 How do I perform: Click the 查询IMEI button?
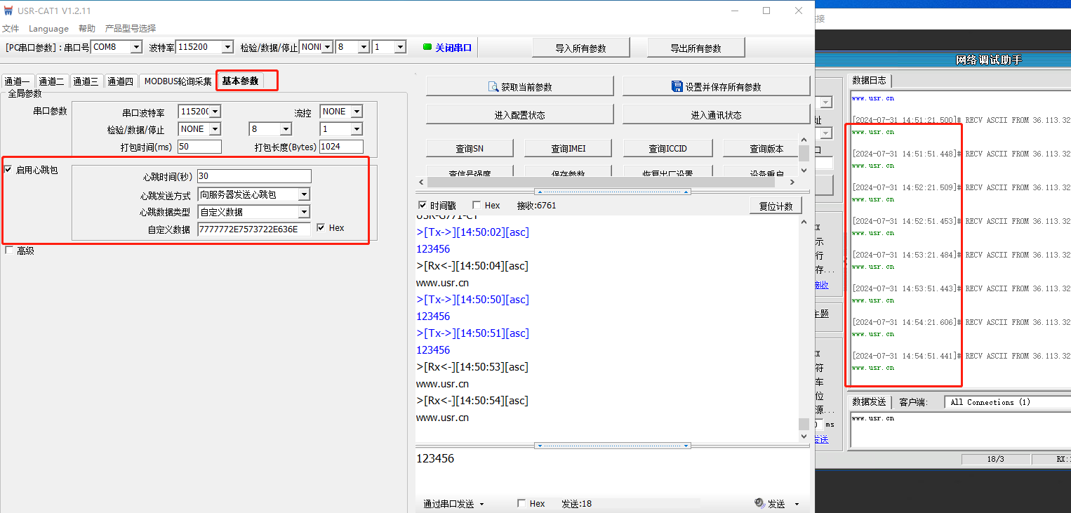[x=567, y=149]
